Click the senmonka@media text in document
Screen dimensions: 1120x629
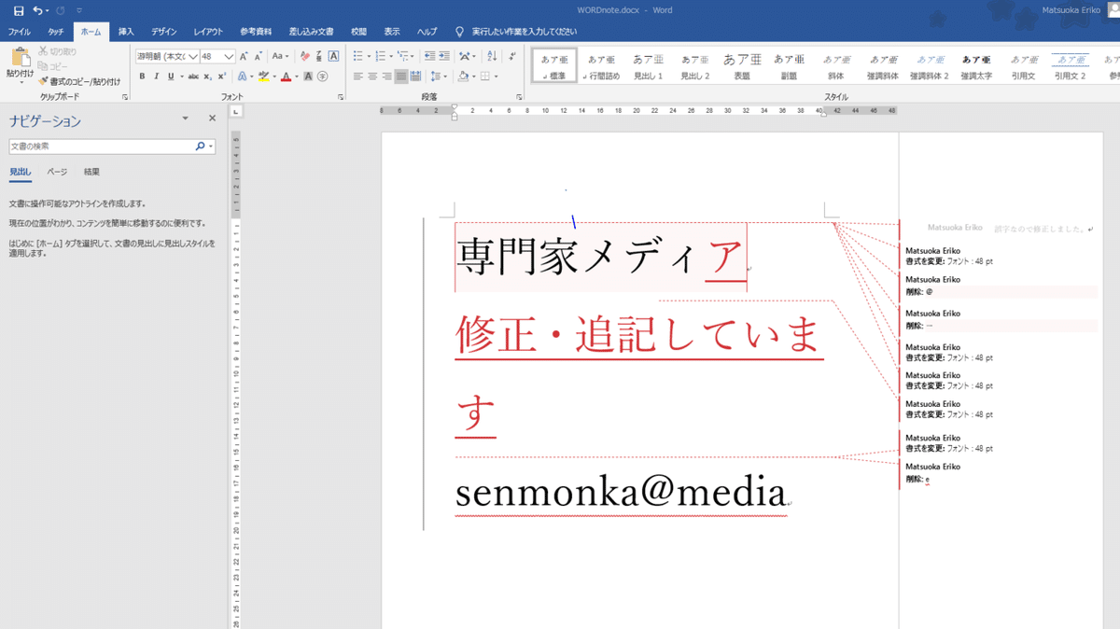click(620, 492)
